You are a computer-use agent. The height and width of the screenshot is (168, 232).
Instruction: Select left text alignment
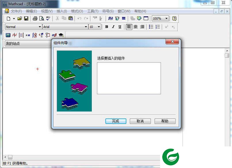pos(129,27)
